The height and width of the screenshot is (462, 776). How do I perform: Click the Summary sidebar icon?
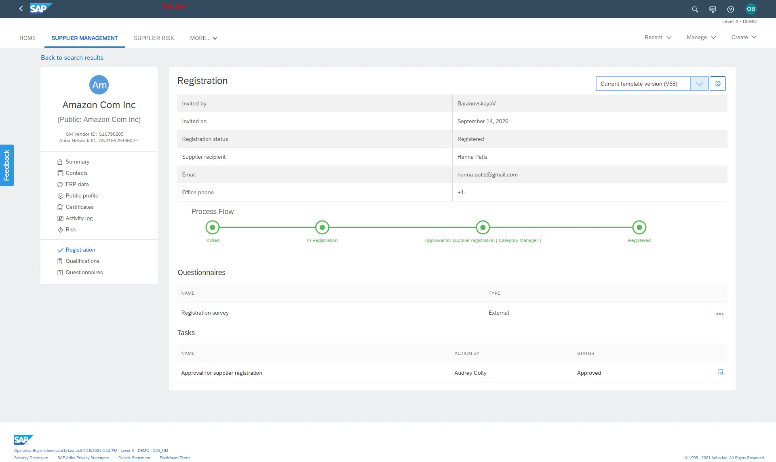(x=60, y=162)
